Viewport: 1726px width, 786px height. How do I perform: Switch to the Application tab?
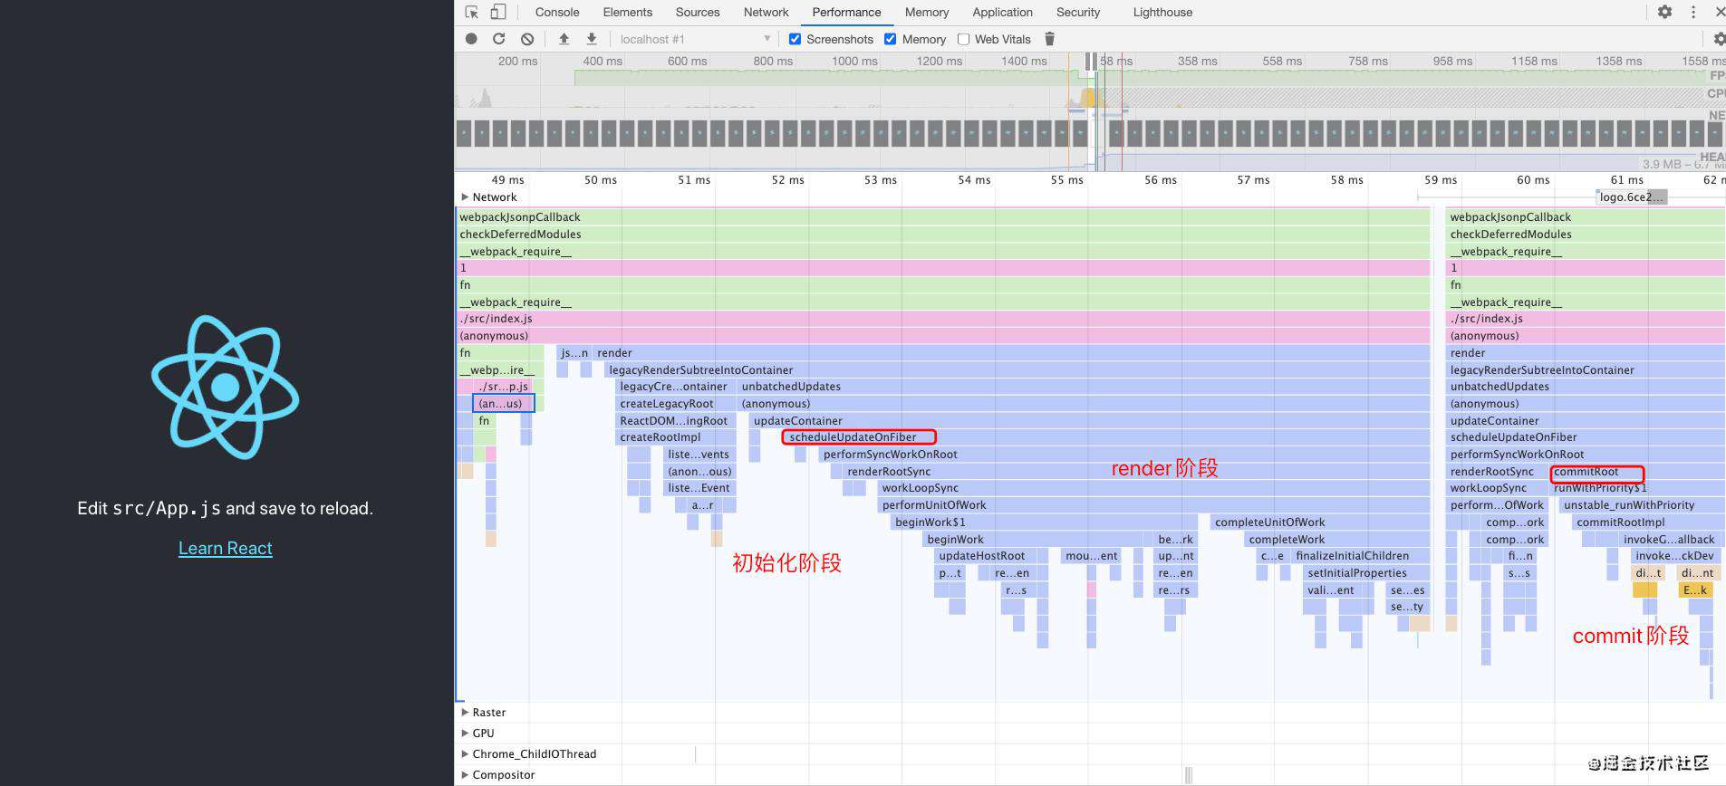click(x=1002, y=12)
